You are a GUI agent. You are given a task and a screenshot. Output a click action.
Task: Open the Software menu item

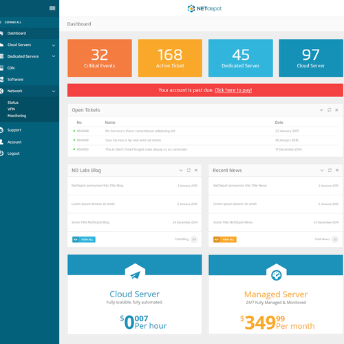click(30, 79)
